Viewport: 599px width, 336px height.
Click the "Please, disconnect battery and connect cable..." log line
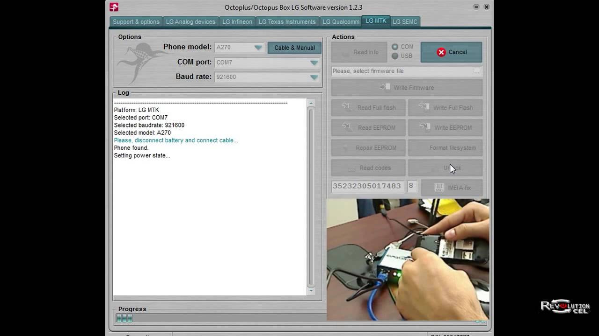pyautogui.click(x=176, y=140)
